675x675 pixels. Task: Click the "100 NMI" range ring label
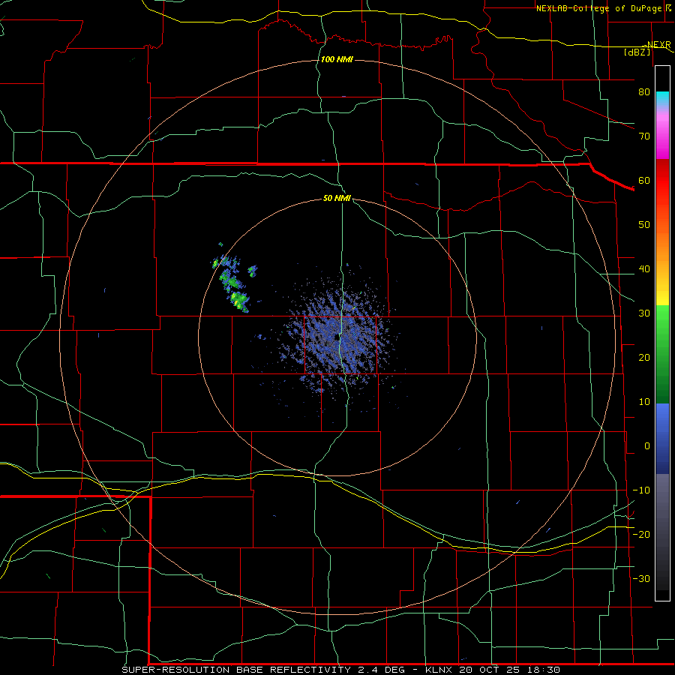click(337, 59)
